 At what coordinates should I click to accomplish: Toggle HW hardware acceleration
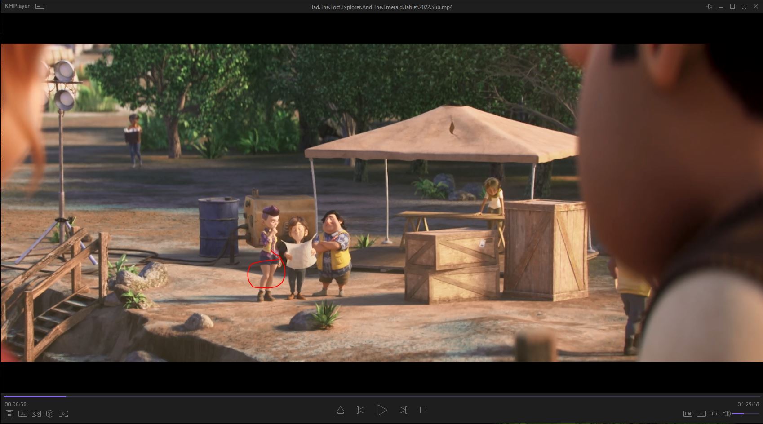click(688, 414)
